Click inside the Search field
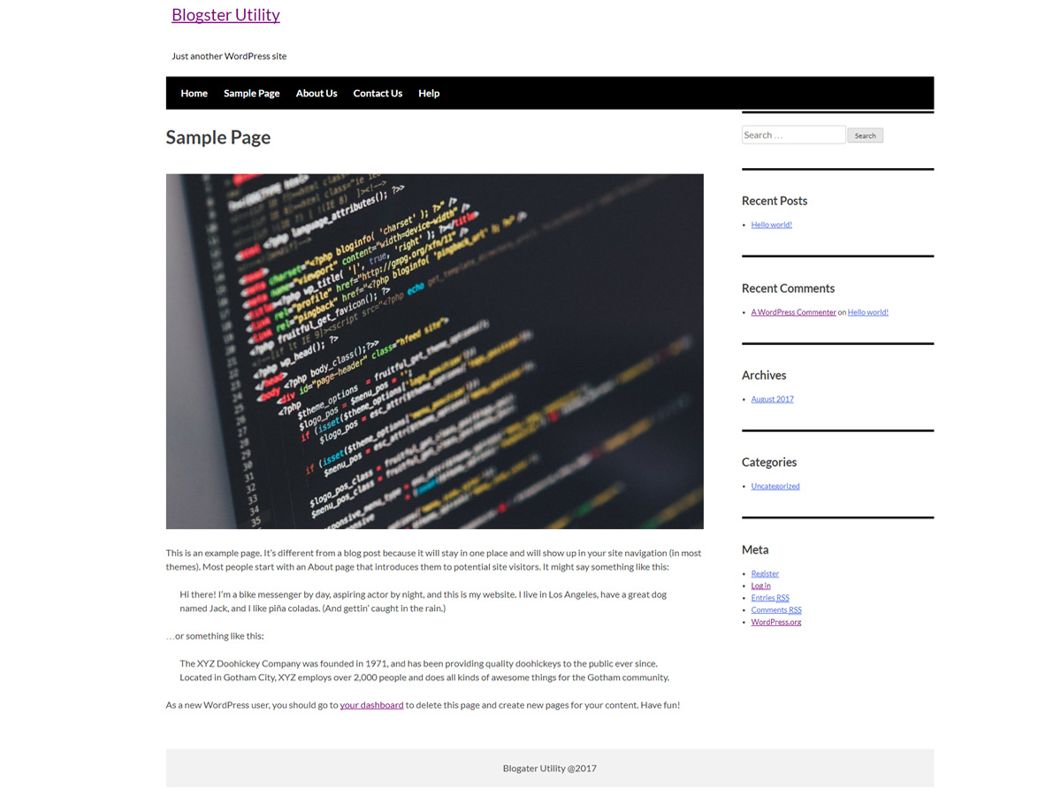1061x796 pixels. tap(793, 134)
